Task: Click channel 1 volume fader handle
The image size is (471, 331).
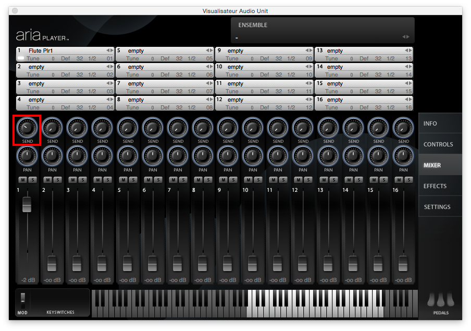Action: (x=27, y=205)
